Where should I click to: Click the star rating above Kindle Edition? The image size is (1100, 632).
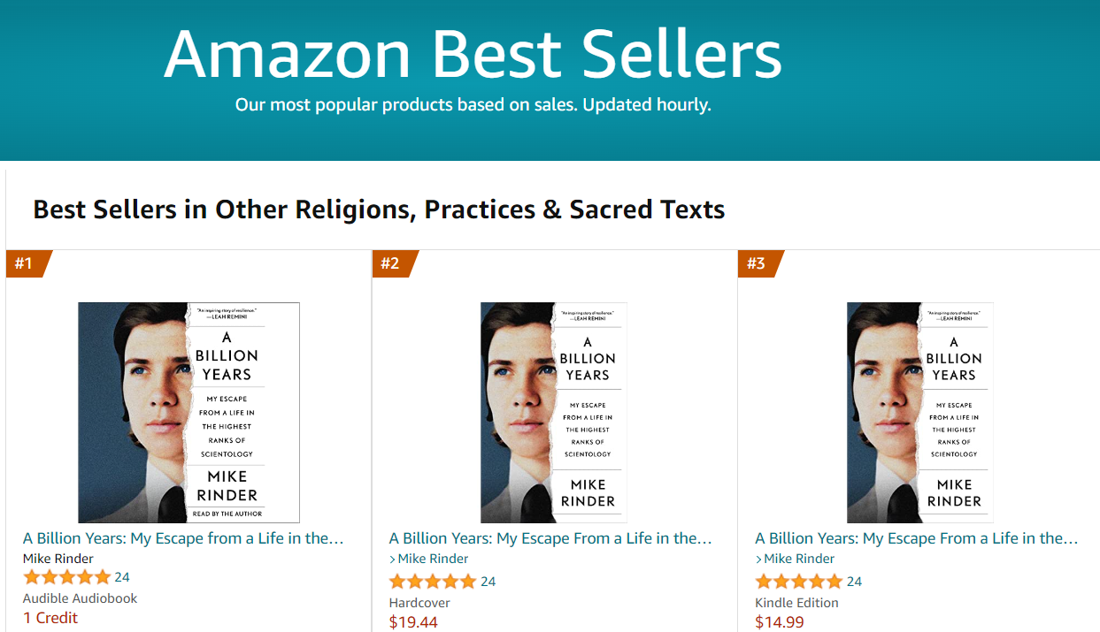[x=799, y=582]
